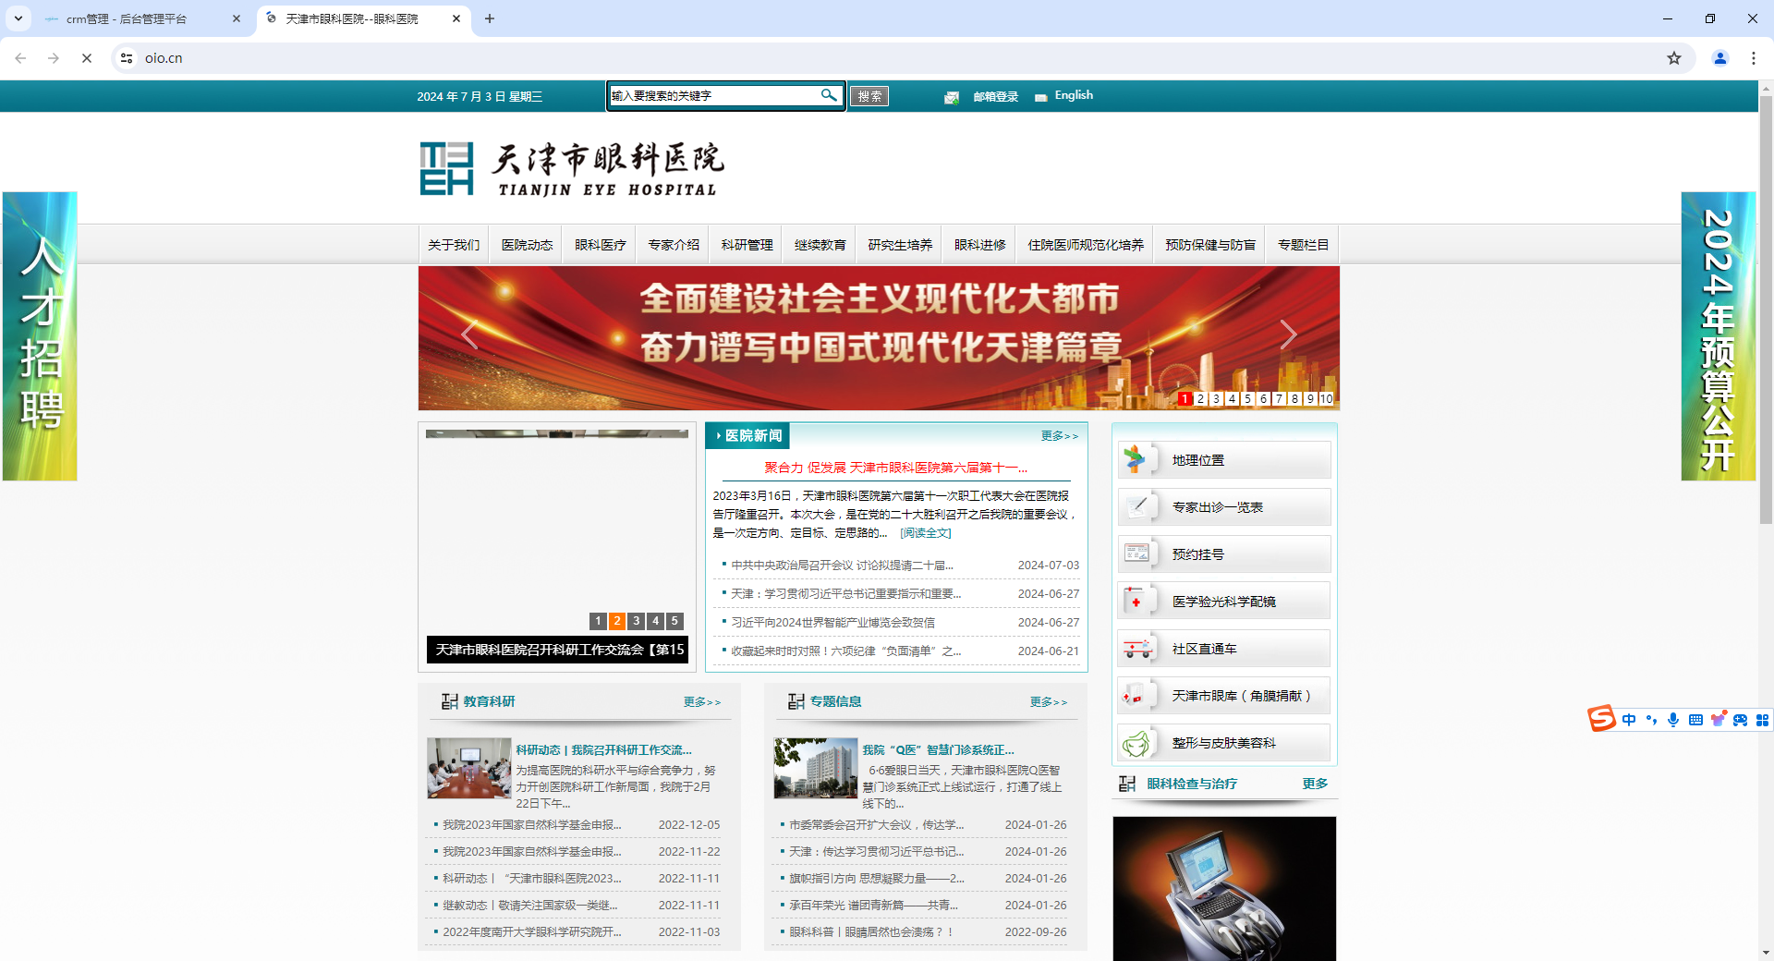
Task: Open 眼科科普｜眼睛居然也会溃疡 article
Action: click(870, 932)
